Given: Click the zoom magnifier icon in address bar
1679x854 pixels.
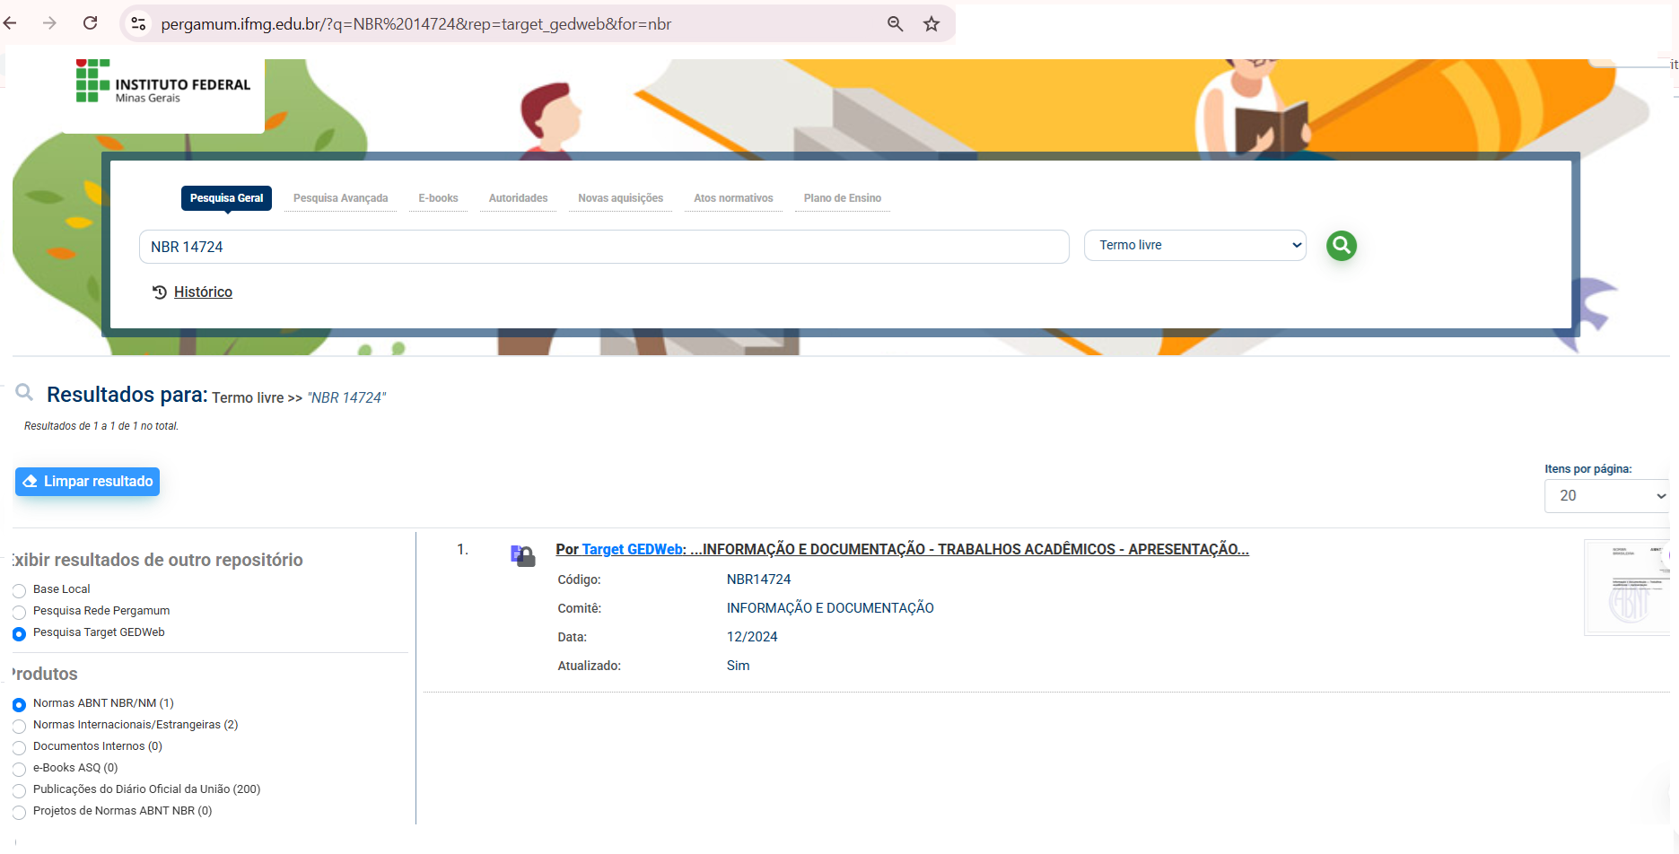Looking at the screenshot, I should 895,24.
